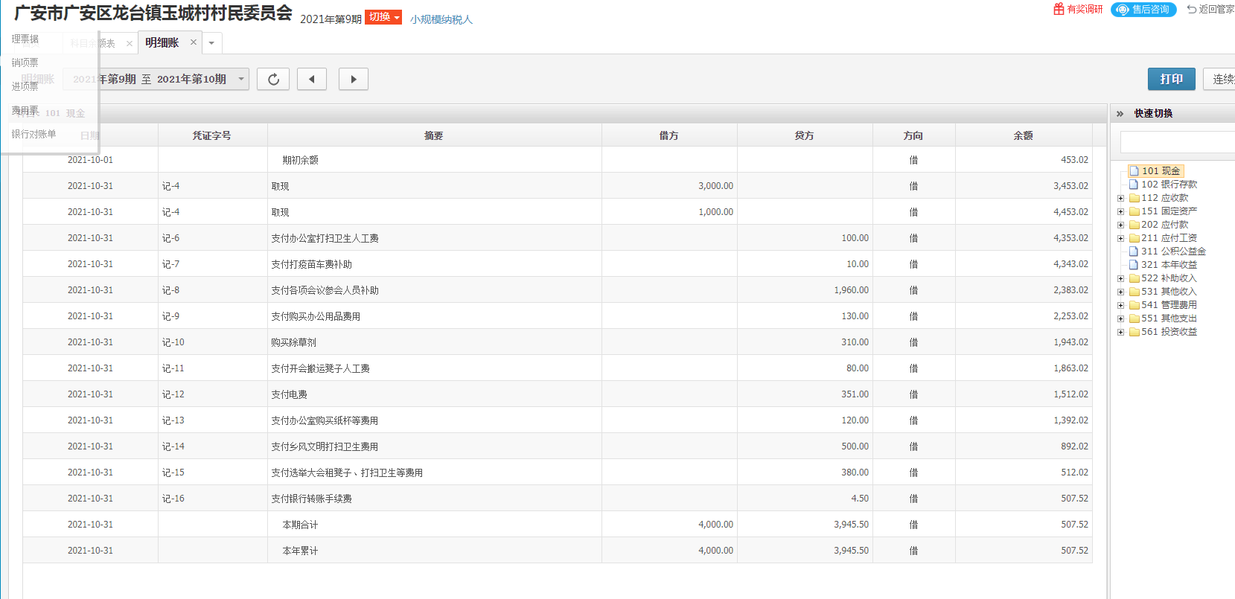1235x599 pixels.
Task: Go to next period arrow
Action: (354, 79)
